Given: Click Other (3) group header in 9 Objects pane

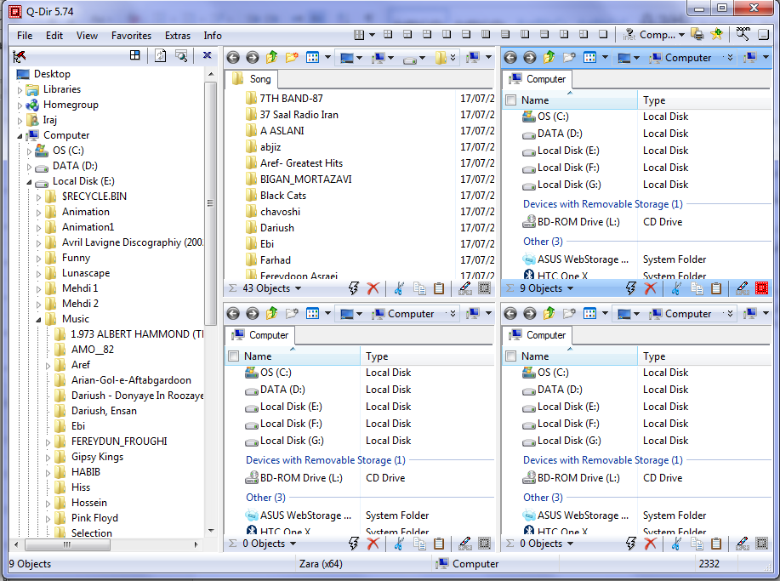Looking at the screenshot, I should (543, 242).
